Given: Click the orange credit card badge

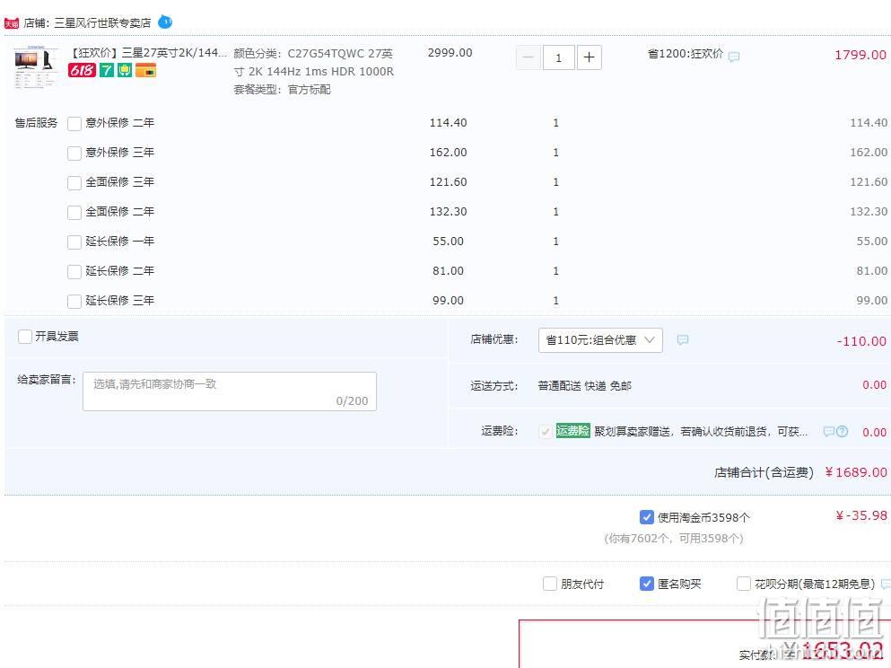Looking at the screenshot, I should click(x=145, y=71).
